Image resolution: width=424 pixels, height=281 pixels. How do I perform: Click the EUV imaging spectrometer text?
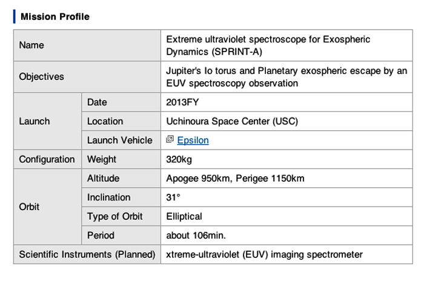(x=264, y=254)
